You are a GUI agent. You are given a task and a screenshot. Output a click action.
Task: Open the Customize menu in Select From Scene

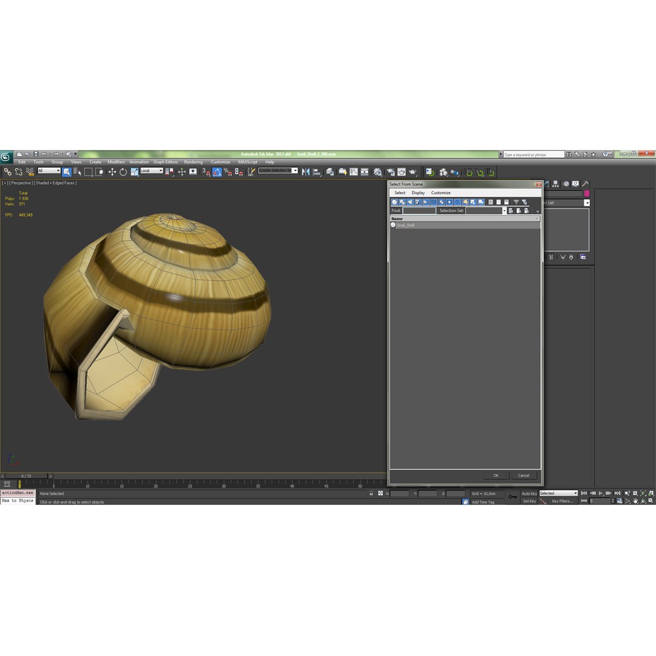point(441,193)
